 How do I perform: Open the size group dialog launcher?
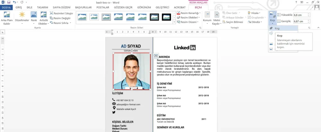pos(309,28)
